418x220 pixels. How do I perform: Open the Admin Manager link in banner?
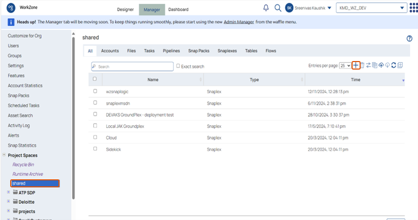pos(239,22)
